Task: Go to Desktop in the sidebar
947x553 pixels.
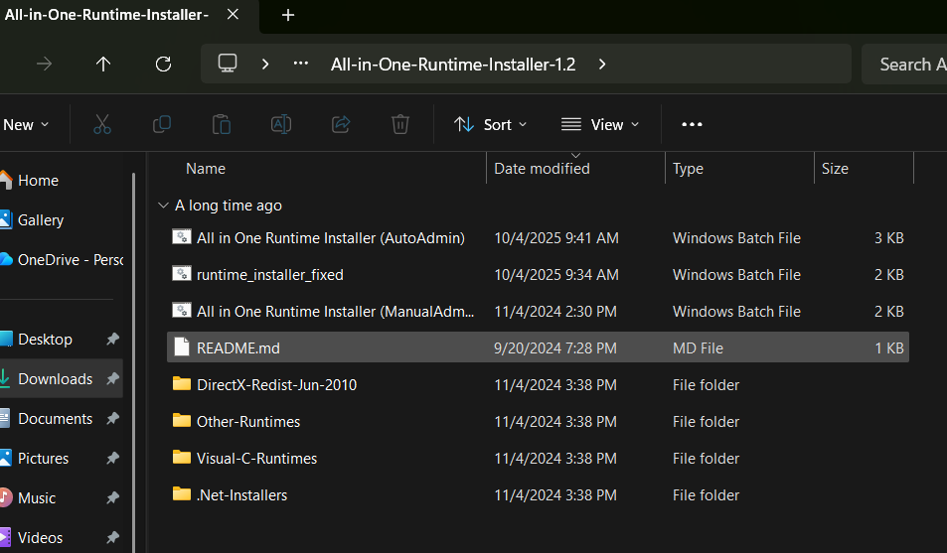Action: (45, 340)
